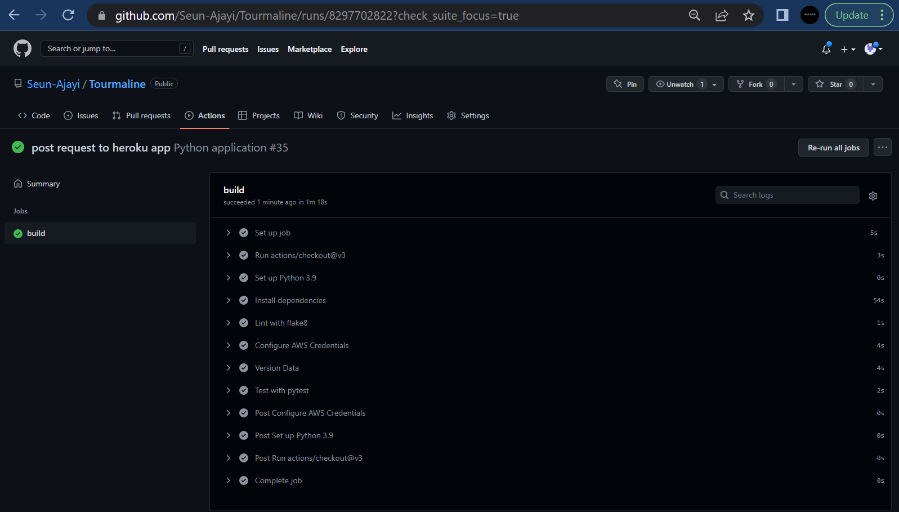Click the browser Update button

[x=852, y=15]
